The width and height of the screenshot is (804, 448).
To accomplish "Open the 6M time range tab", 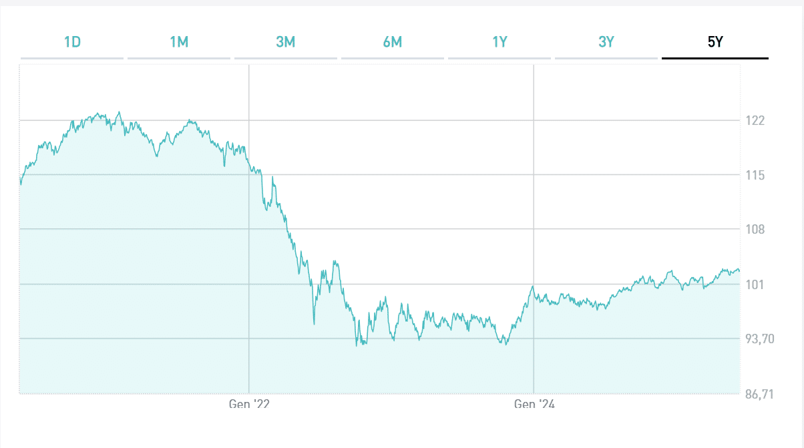I will (x=393, y=43).
